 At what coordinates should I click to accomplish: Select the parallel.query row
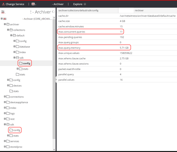click(117, 74)
